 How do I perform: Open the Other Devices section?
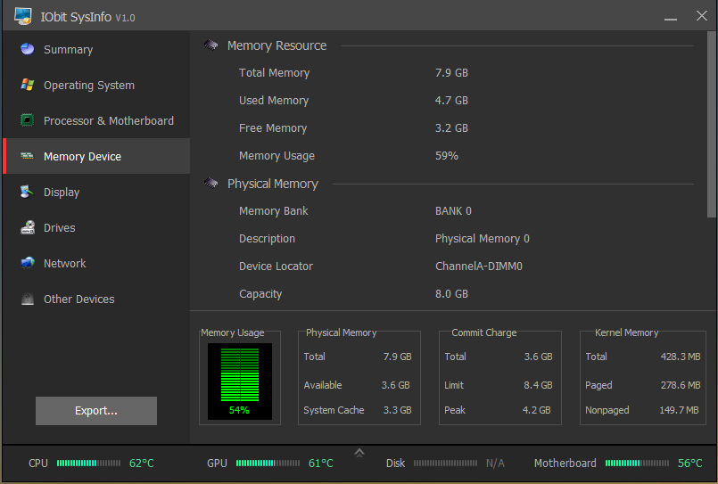(96, 299)
